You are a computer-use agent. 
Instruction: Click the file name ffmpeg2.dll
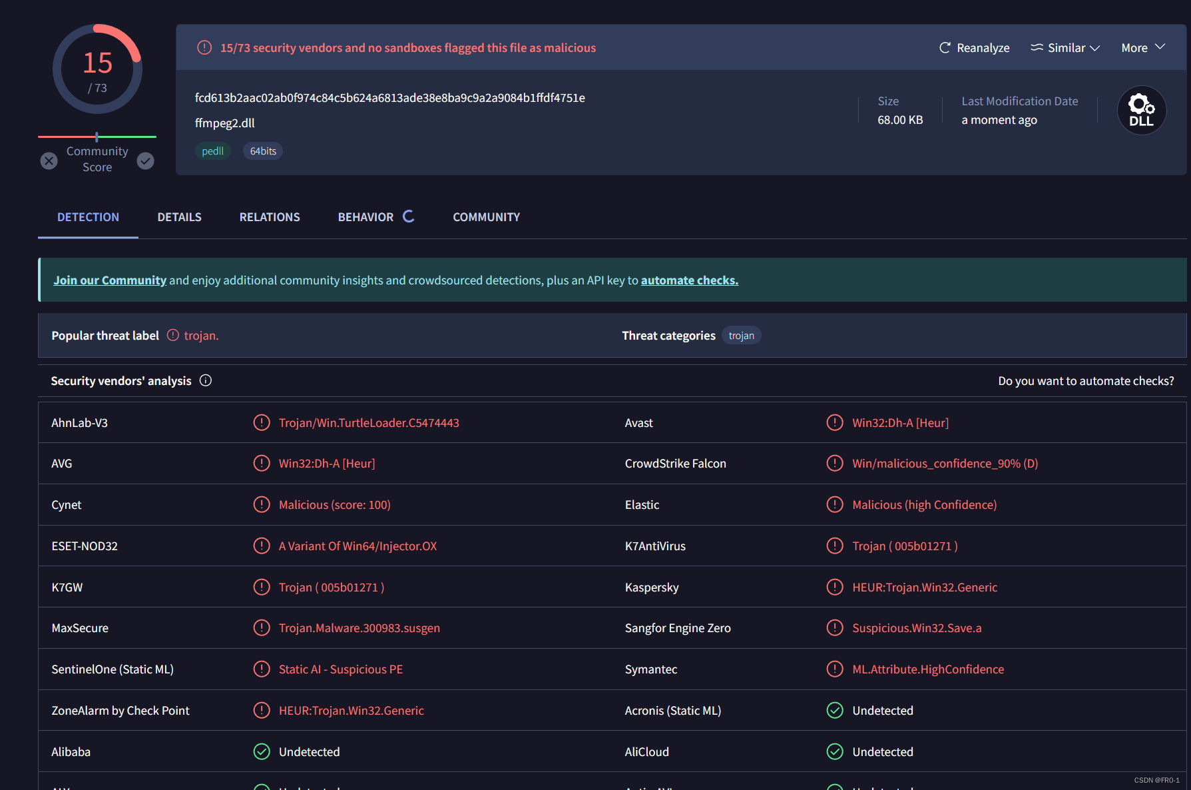pos(224,123)
